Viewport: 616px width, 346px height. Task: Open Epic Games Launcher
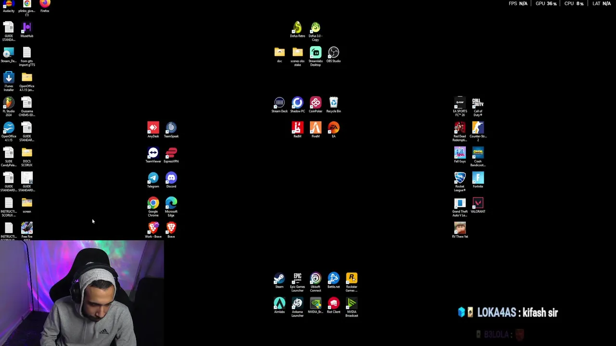tap(297, 283)
